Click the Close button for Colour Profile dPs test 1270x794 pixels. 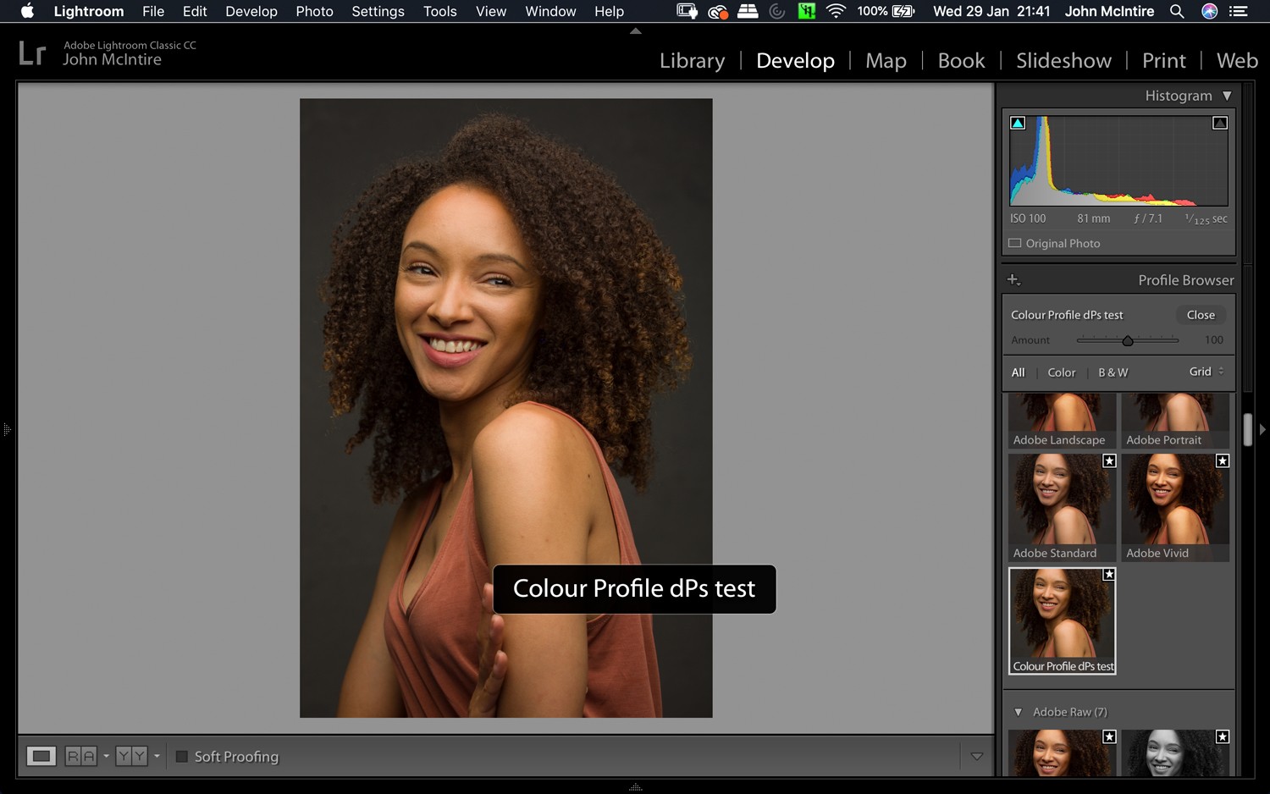click(x=1201, y=314)
